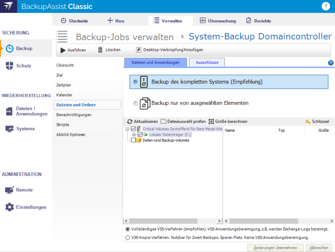
Task: Click the Größe berechnen icon
Action: (211, 121)
